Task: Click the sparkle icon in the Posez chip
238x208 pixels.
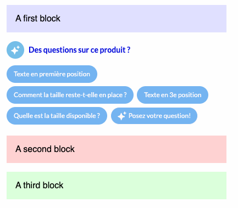Action: coord(122,116)
